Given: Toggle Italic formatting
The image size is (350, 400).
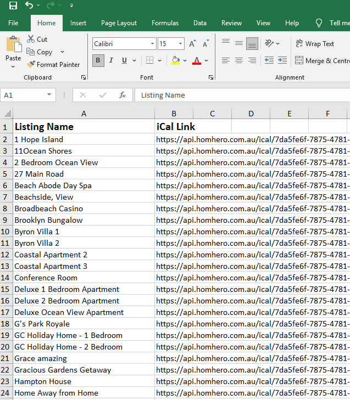Looking at the screenshot, I should tap(112, 60).
